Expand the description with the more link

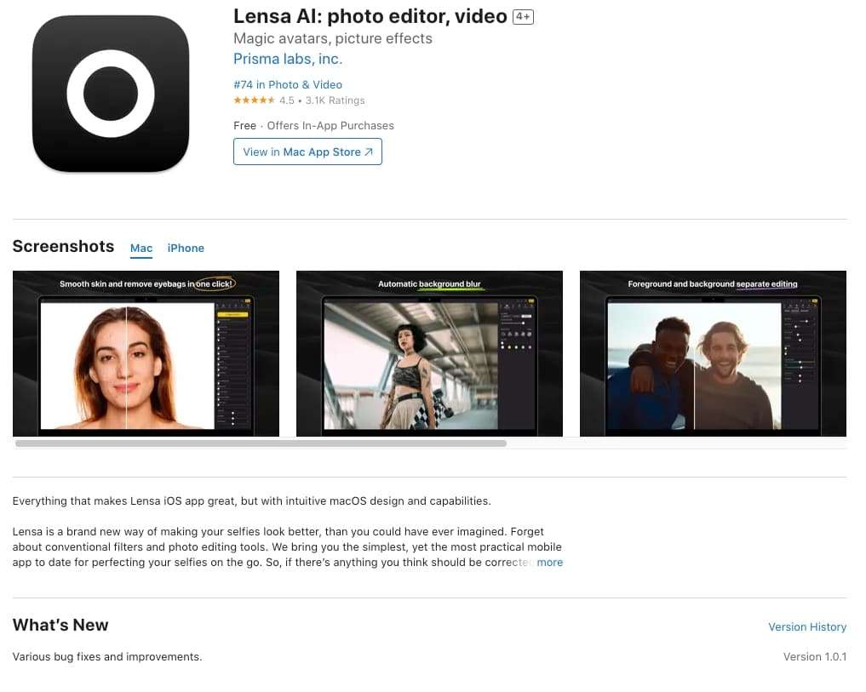(x=549, y=563)
